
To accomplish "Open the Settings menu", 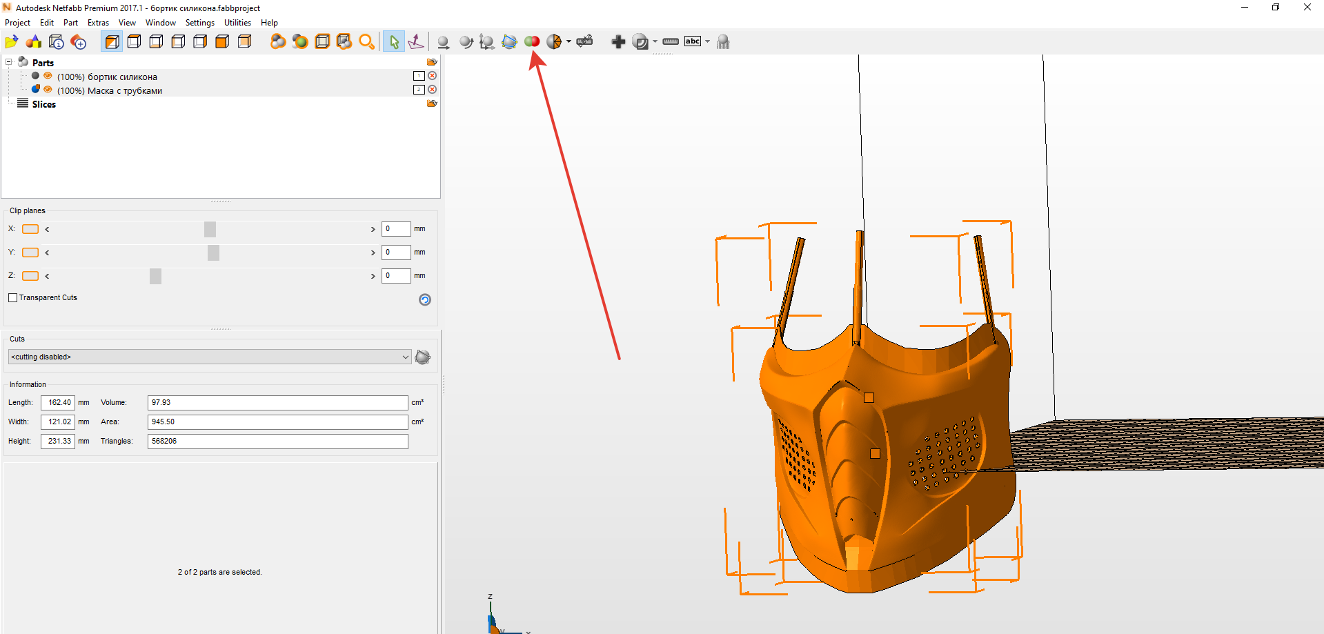I will point(200,22).
